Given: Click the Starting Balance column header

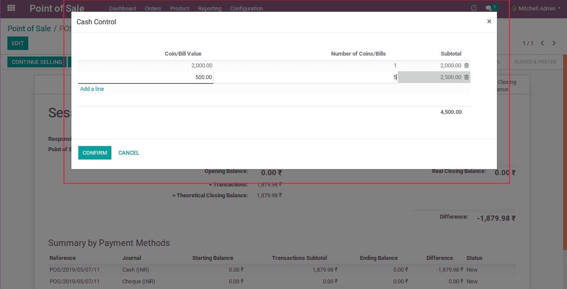Looking at the screenshot, I should 213,258.
